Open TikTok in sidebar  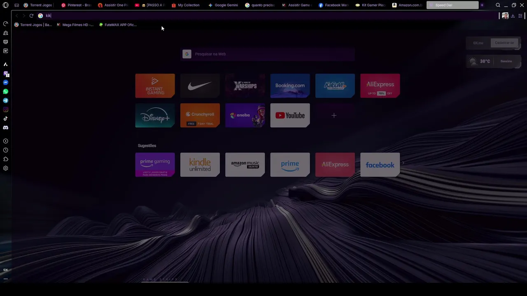(x=5, y=119)
